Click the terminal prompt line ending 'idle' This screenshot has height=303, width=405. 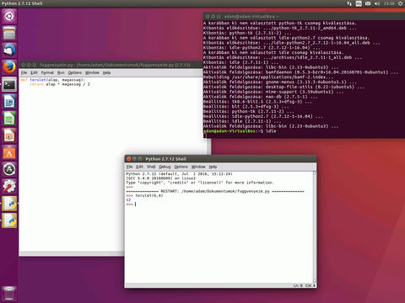pyautogui.click(x=240, y=131)
